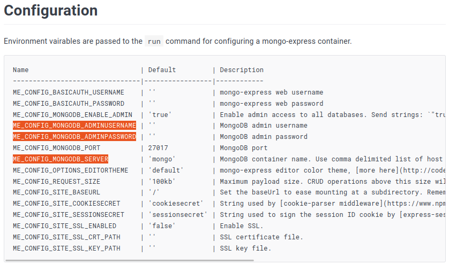Click the 'Description' column header text
Viewport: 449px width, 265px height.
pos(242,70)
